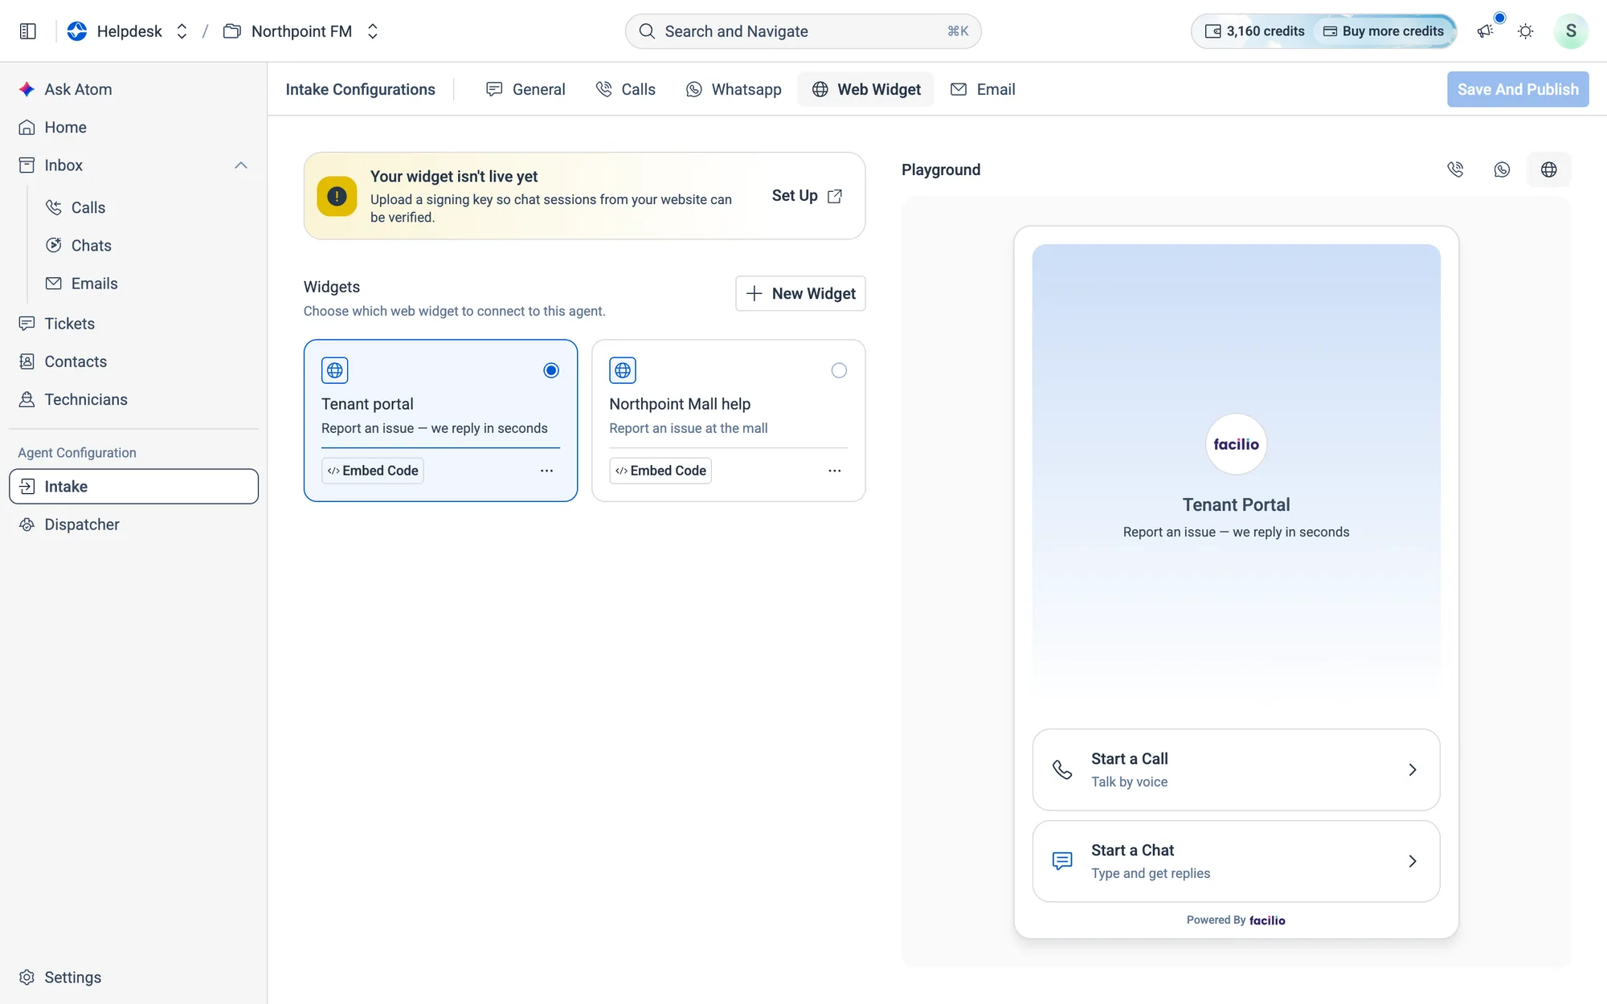
Task: Open Start a Call option
Action: (1236, 769)
